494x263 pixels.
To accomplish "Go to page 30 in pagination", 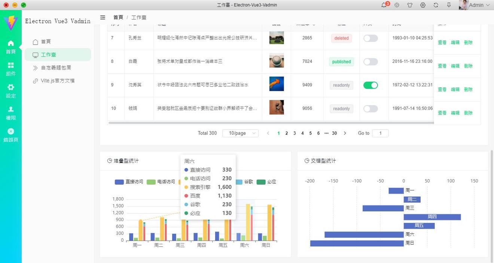I will 334,133.
